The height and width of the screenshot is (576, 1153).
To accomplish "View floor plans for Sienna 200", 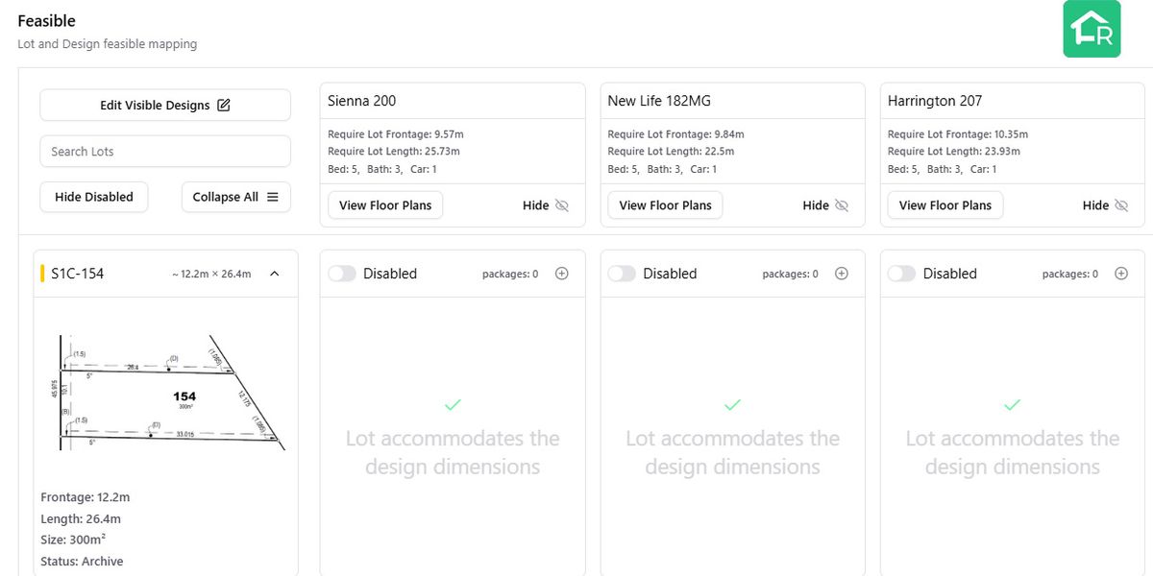I will 384,204.
